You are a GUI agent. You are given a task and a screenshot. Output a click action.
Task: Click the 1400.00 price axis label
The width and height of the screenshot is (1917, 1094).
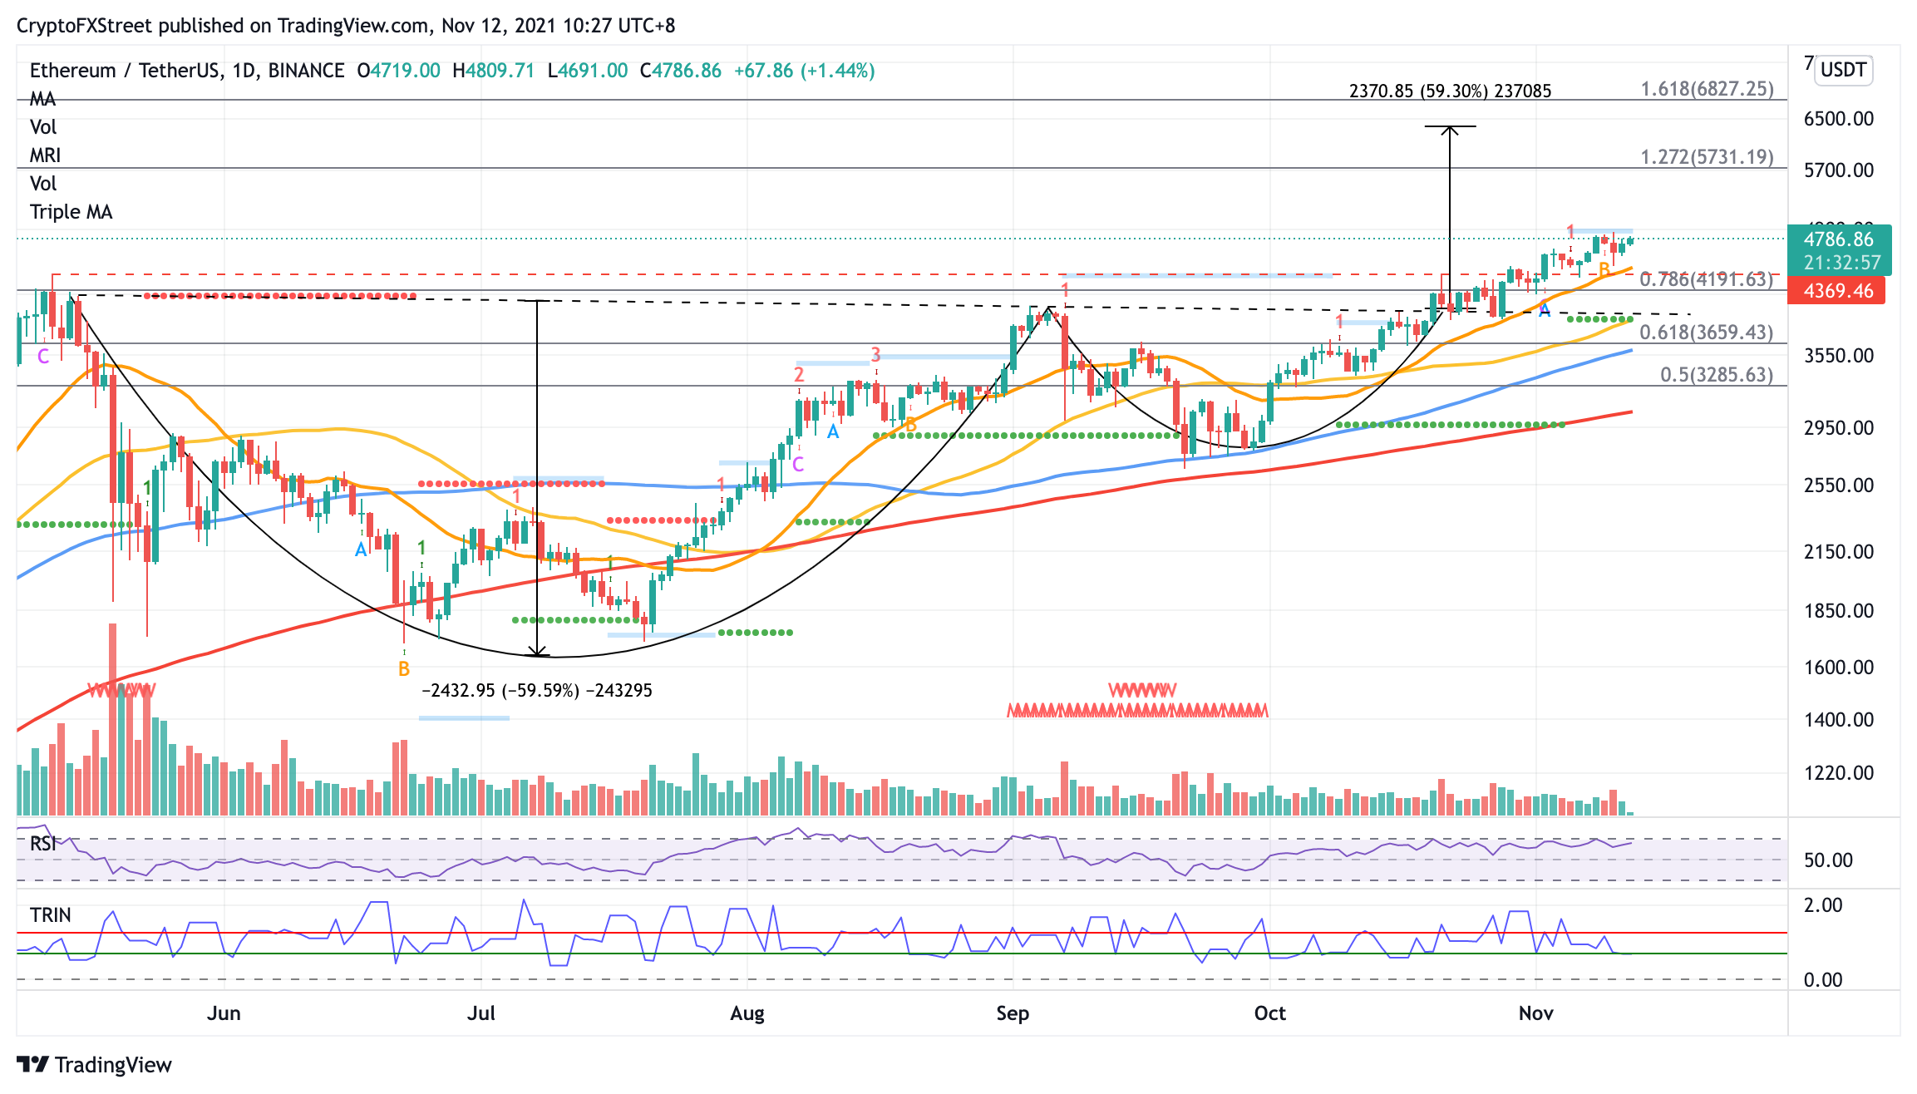pos(1839,720)
